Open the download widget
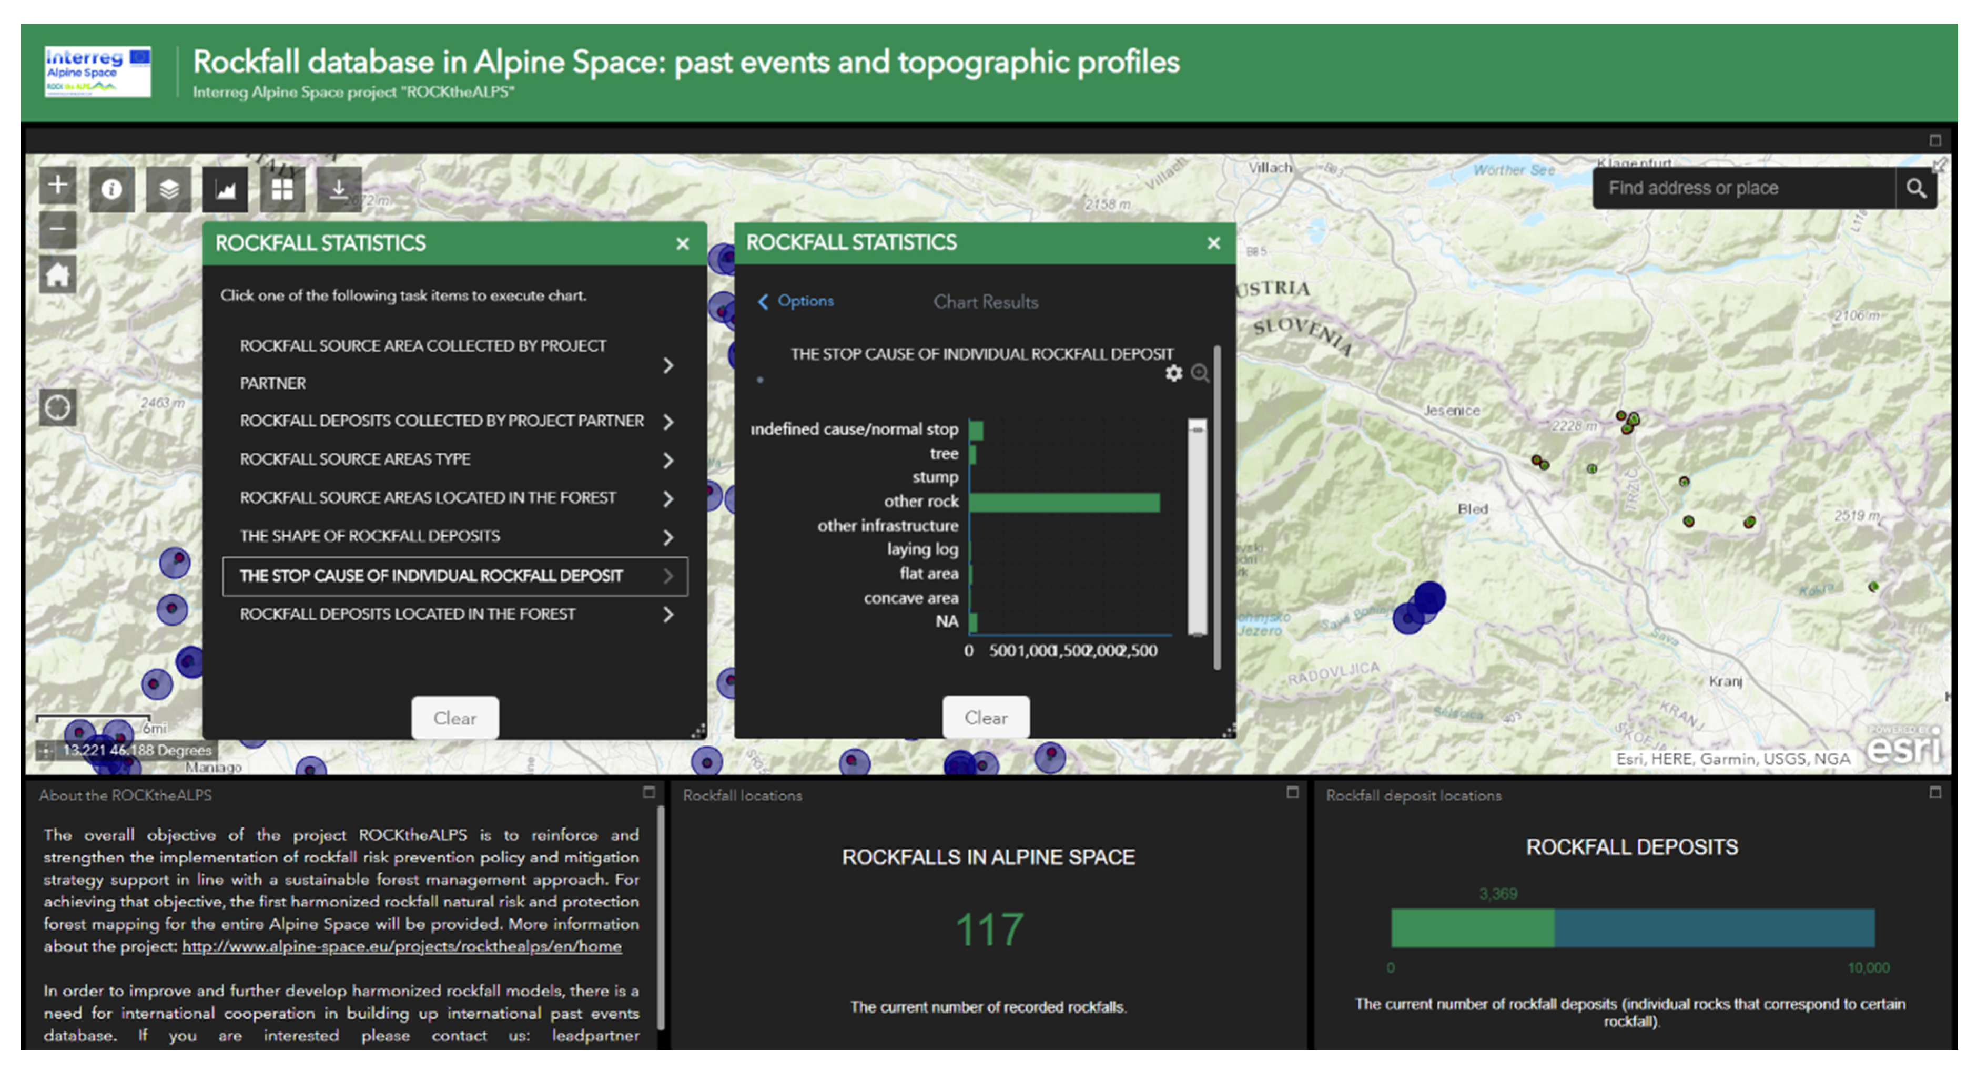1977x1073 pixels. coord(339,189)
